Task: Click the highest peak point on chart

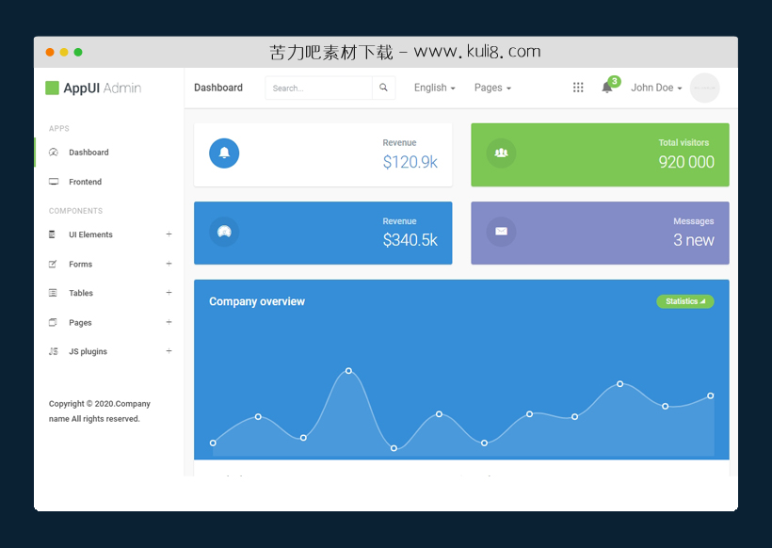Action: click(348, 370)
